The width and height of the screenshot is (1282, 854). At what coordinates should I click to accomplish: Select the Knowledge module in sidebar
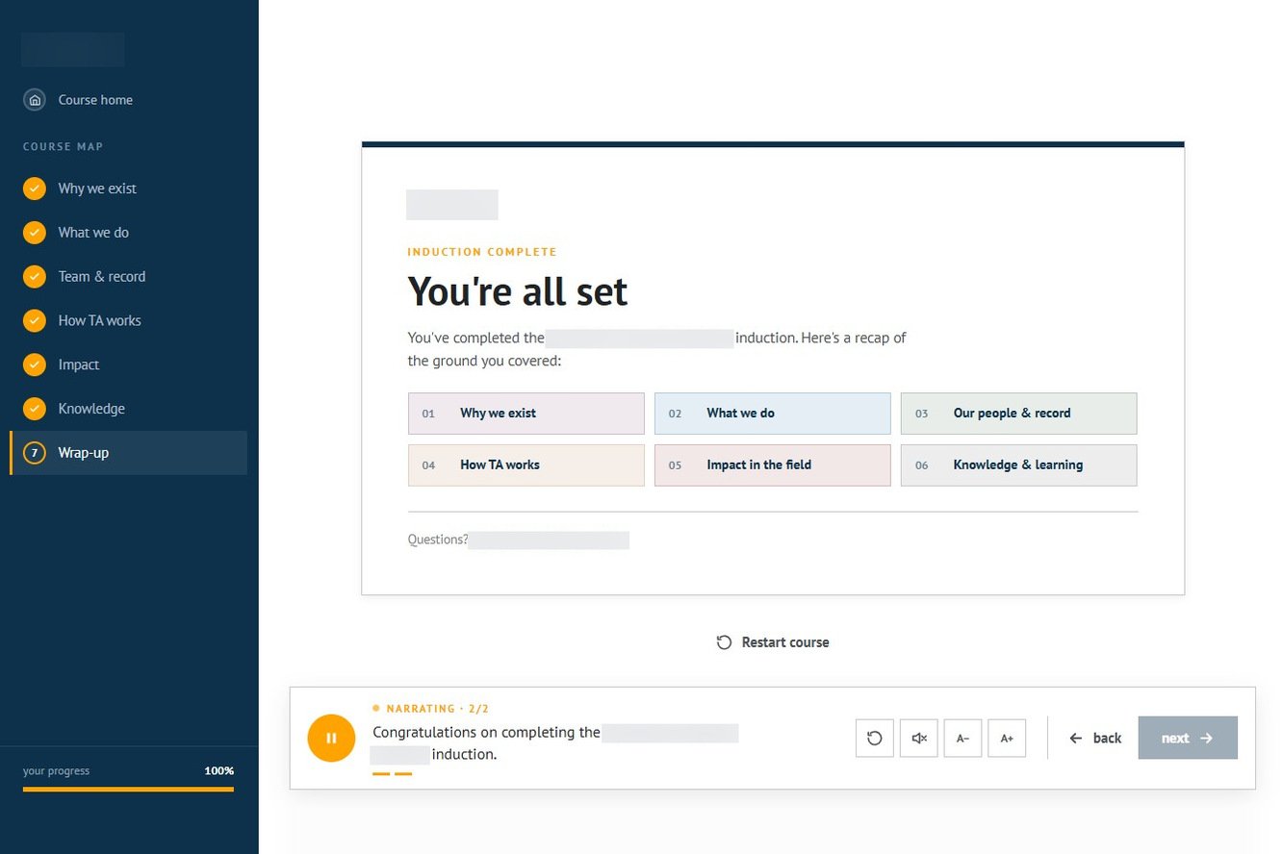(x=128, y=409)
